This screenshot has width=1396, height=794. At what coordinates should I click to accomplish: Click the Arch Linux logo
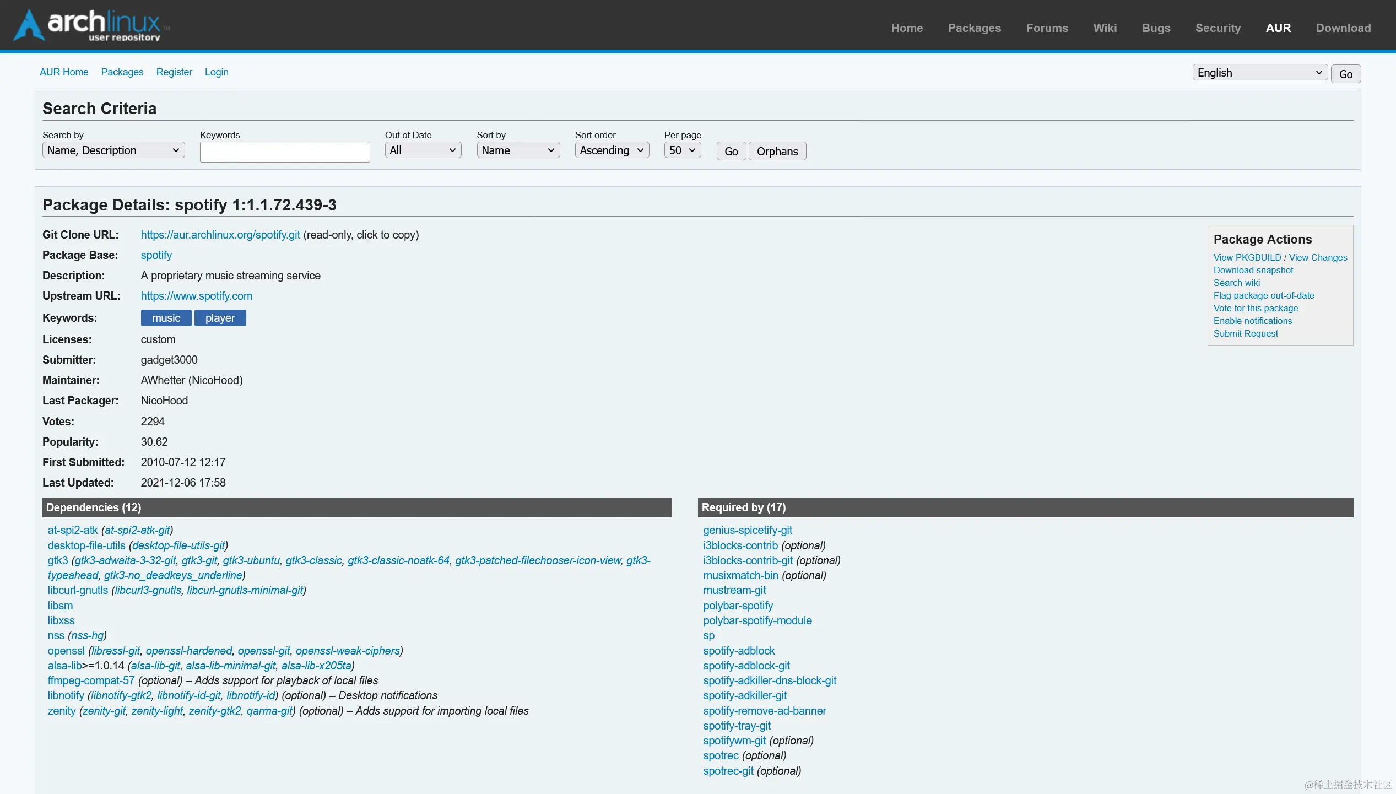[x=91, y=25]
